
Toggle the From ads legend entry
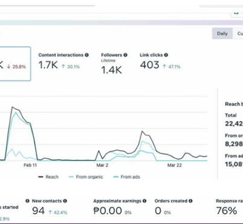[127, 177]
